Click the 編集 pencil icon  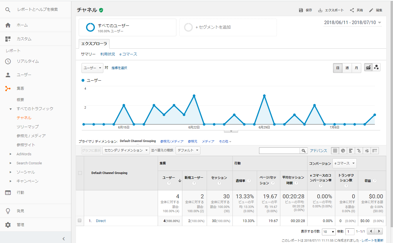click(x=371, y=10)
